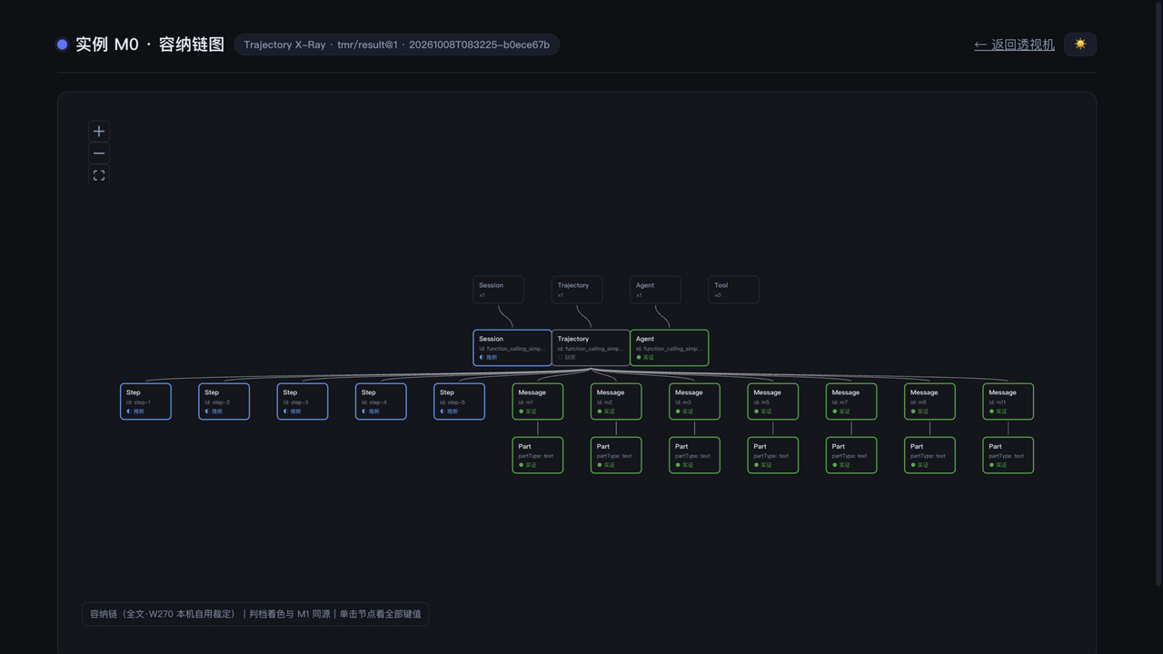Select the Trajectory node marked 缺席
1163x654 pixels.
[591, 348]
